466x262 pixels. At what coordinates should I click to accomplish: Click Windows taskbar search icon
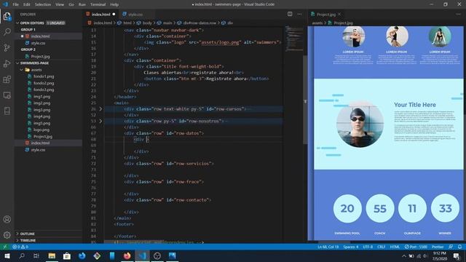coord(22,255)
